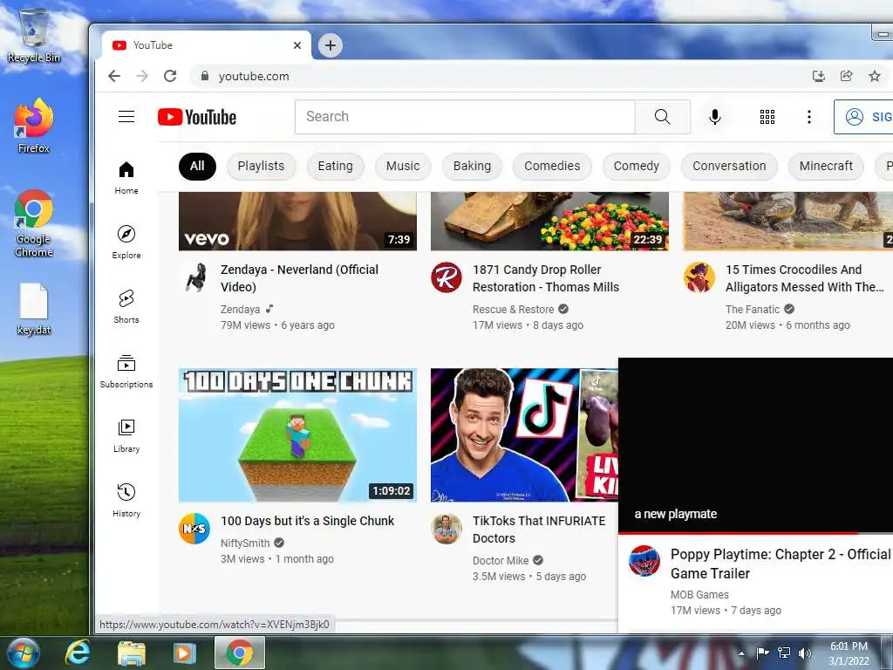Open 100 Days but it's a Single Chunk title
The image size is (893, 670).
click(x=308, y=521)
